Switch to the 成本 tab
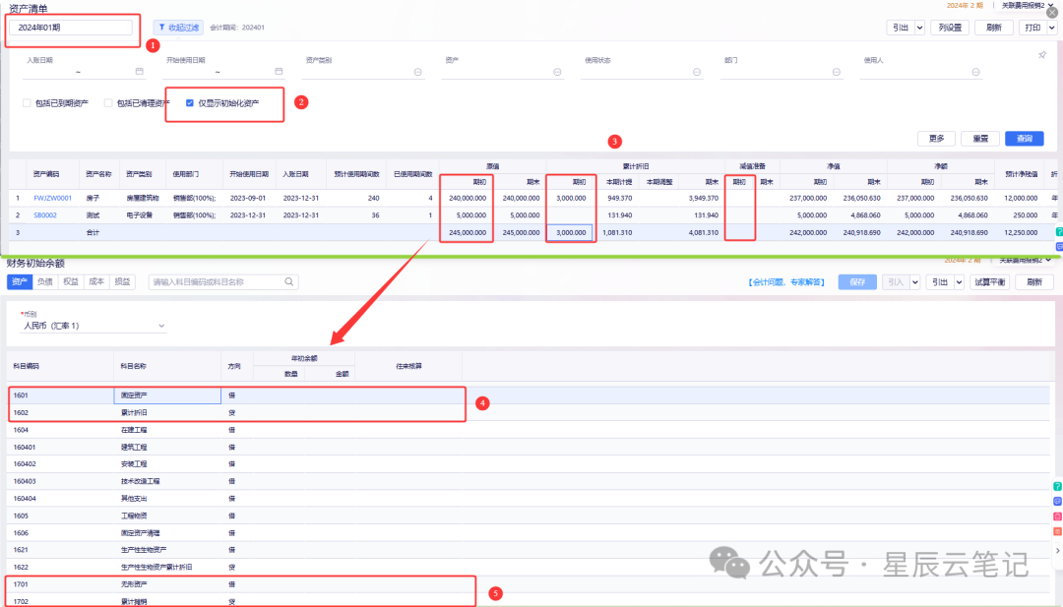 tap(96, 281)
